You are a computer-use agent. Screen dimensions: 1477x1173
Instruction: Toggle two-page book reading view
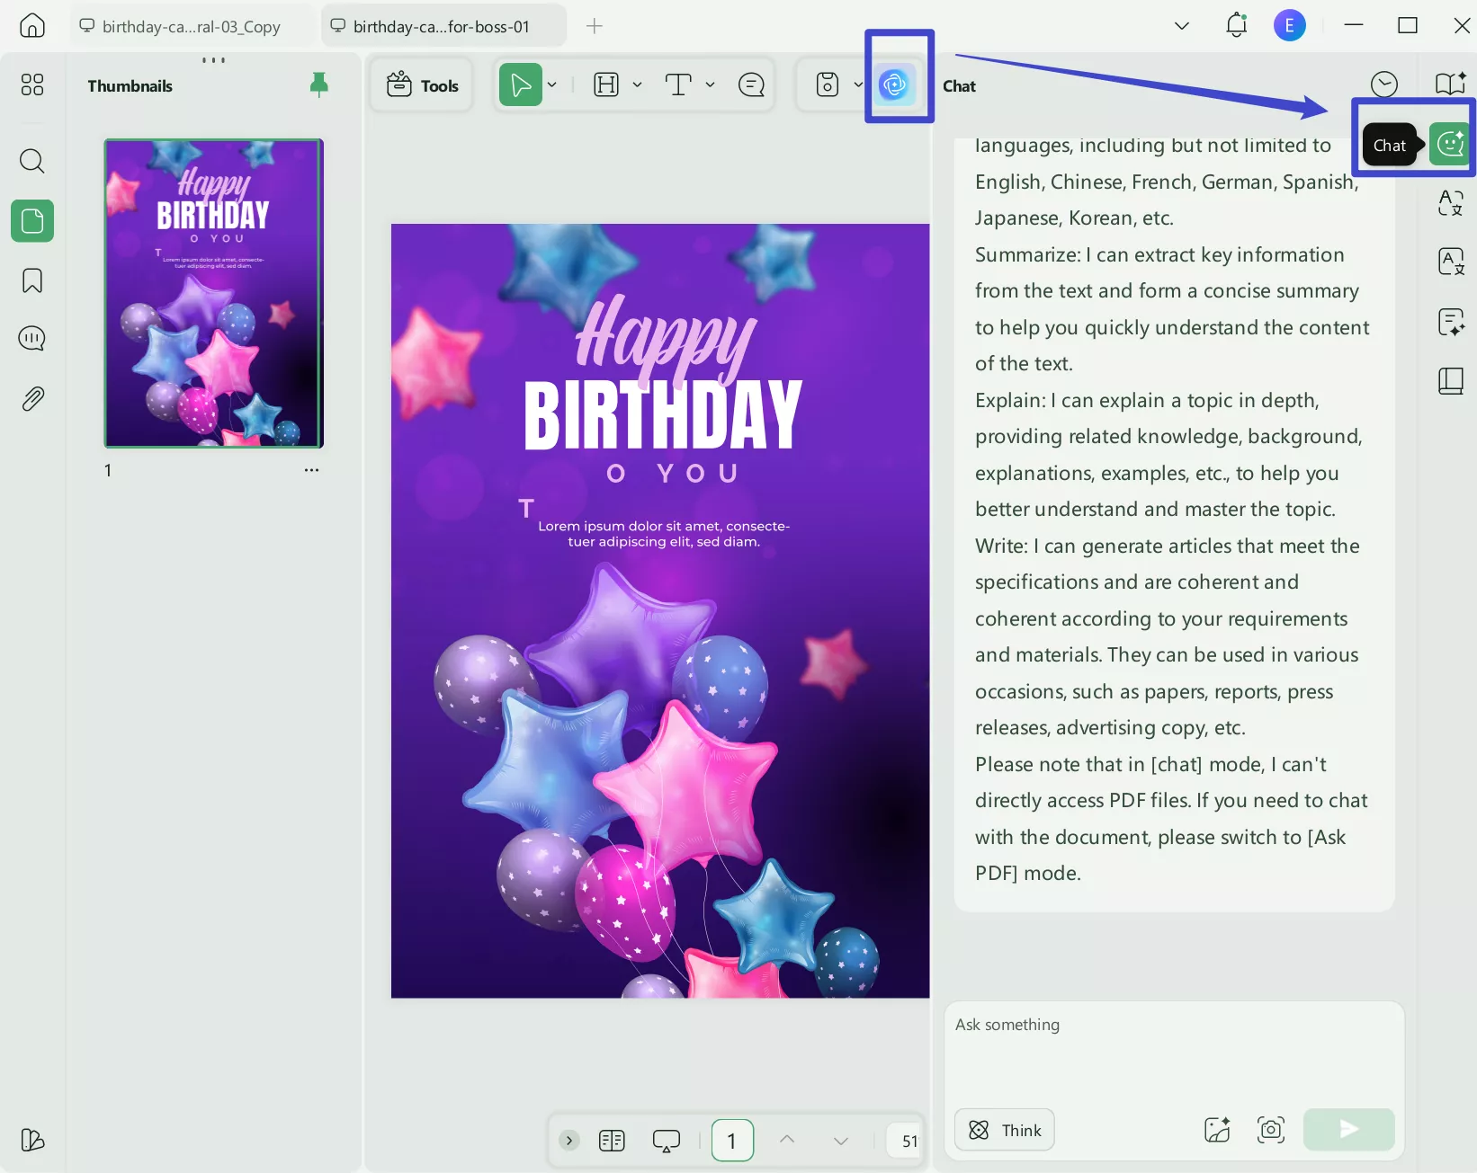click(612, 1140)
